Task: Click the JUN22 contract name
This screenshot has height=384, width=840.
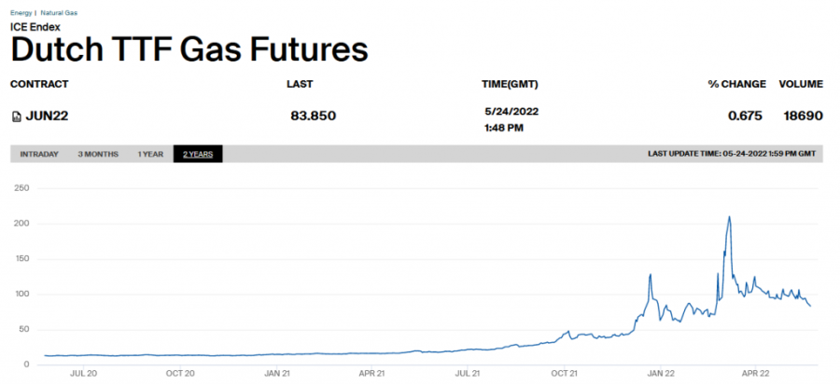Action: pos(47,117)
